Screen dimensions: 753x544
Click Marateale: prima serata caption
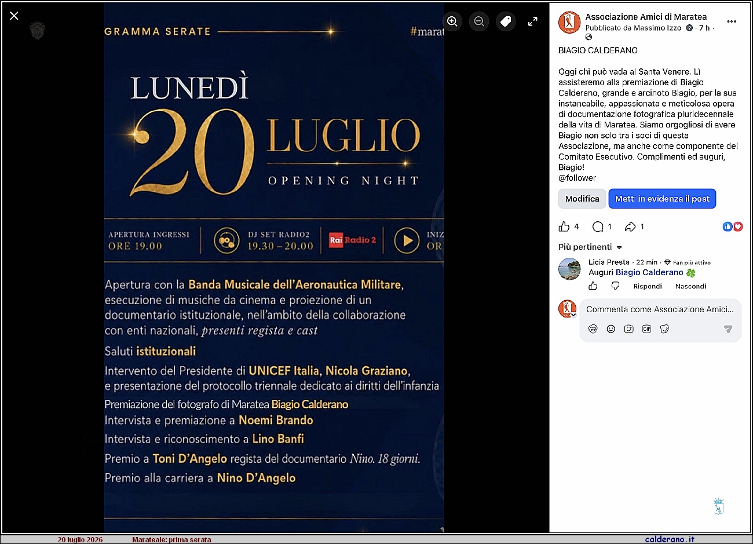[171, 540]
